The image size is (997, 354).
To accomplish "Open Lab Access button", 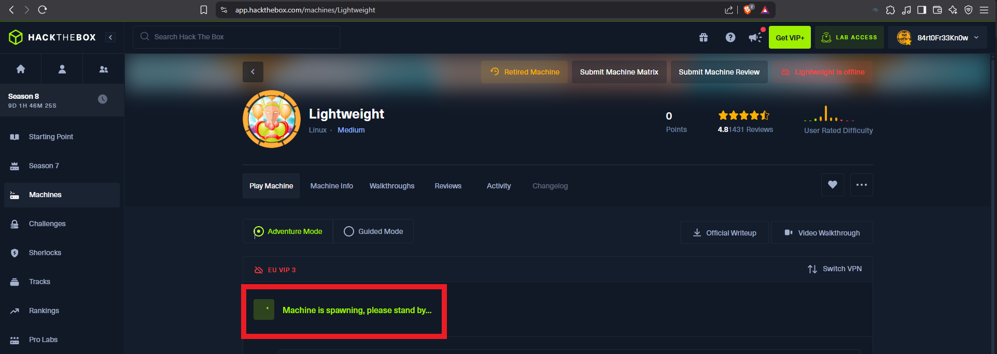I will [x=849, y=37].
